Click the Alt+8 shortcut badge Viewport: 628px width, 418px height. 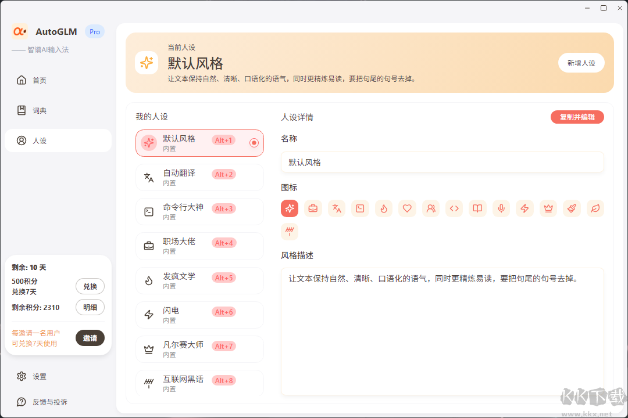click(x=223, y=381)
